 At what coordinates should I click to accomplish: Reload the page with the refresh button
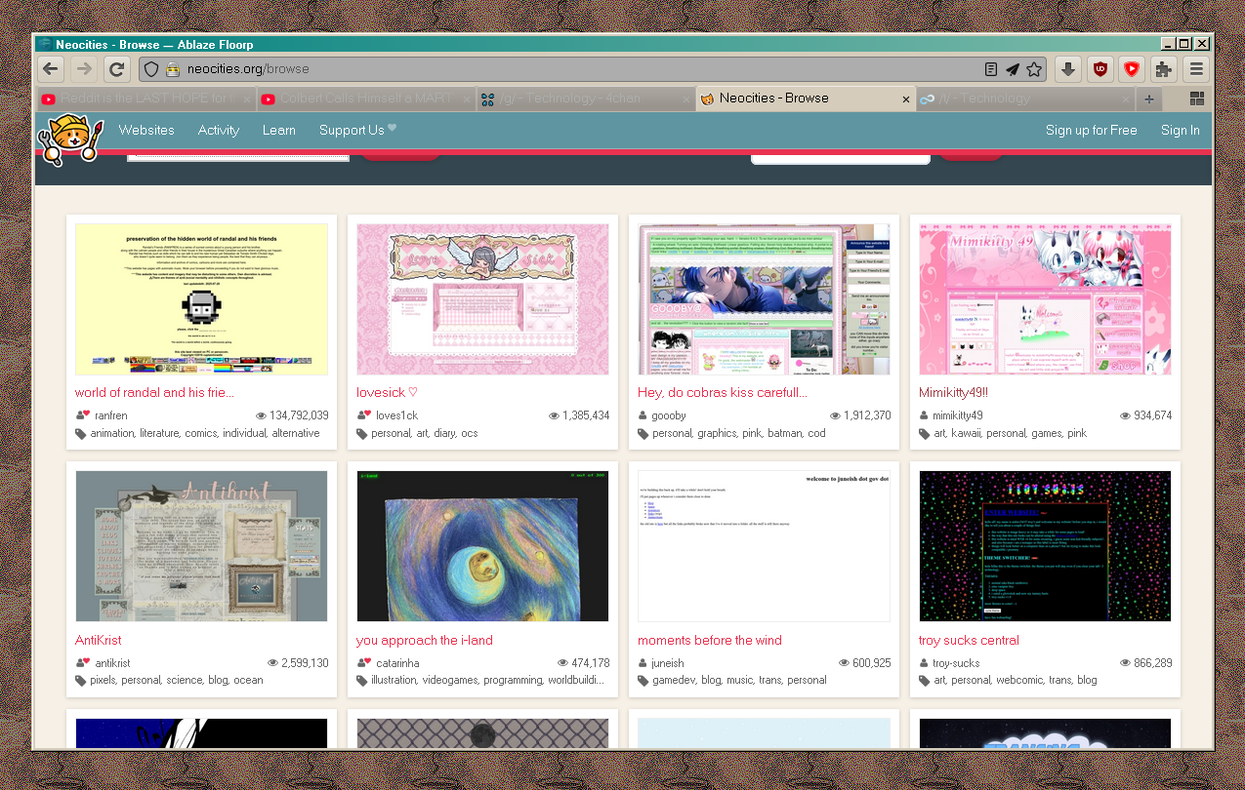117,69
